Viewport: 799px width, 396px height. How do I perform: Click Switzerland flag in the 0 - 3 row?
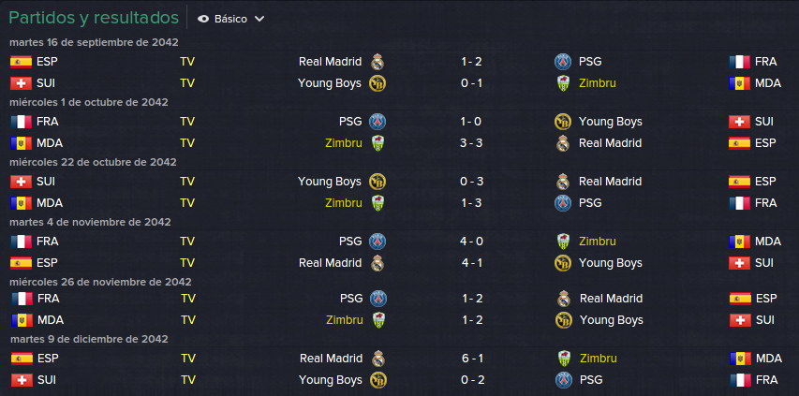(21, 182)
